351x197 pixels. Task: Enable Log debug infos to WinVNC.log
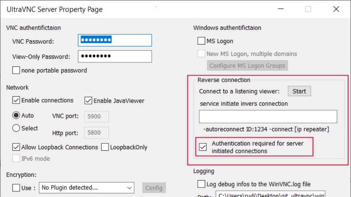tap(201, 184)
